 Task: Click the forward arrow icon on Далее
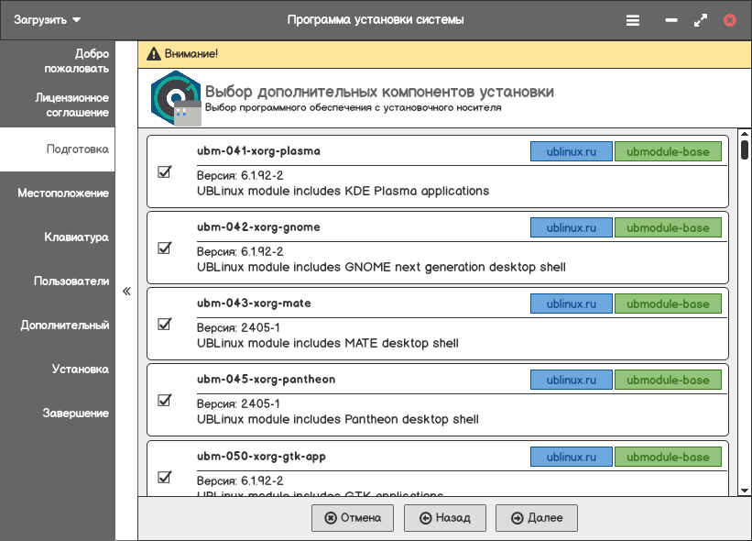(518, 518)
